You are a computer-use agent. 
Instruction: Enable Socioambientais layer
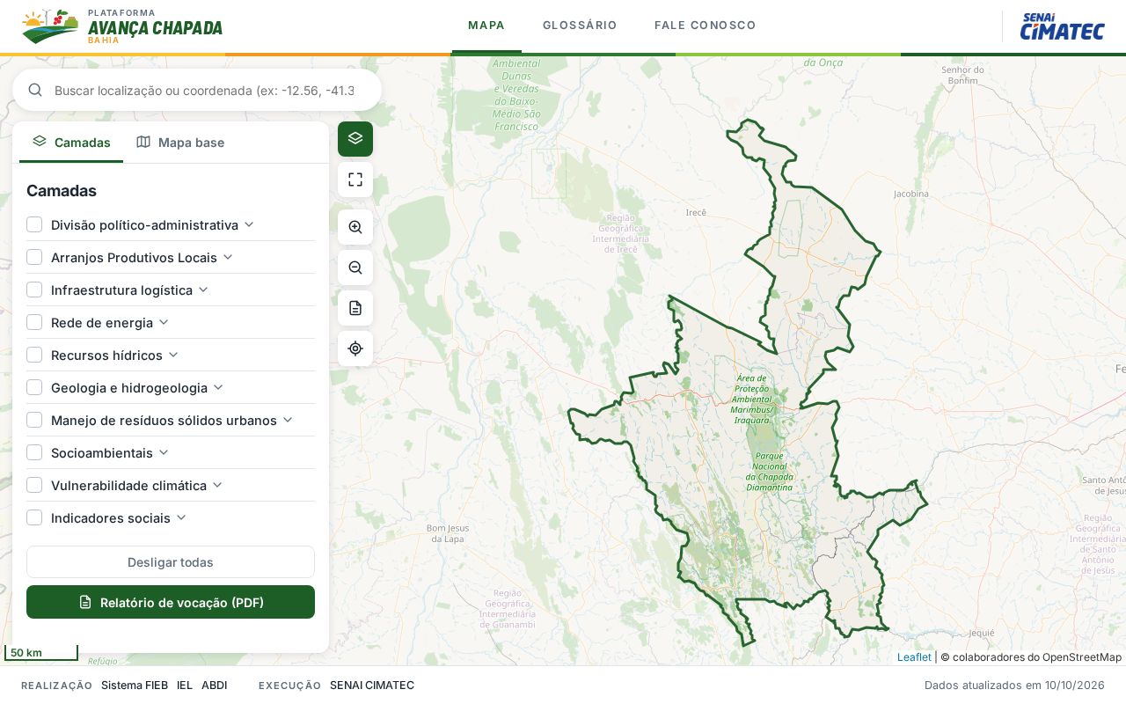click(34, 452)
